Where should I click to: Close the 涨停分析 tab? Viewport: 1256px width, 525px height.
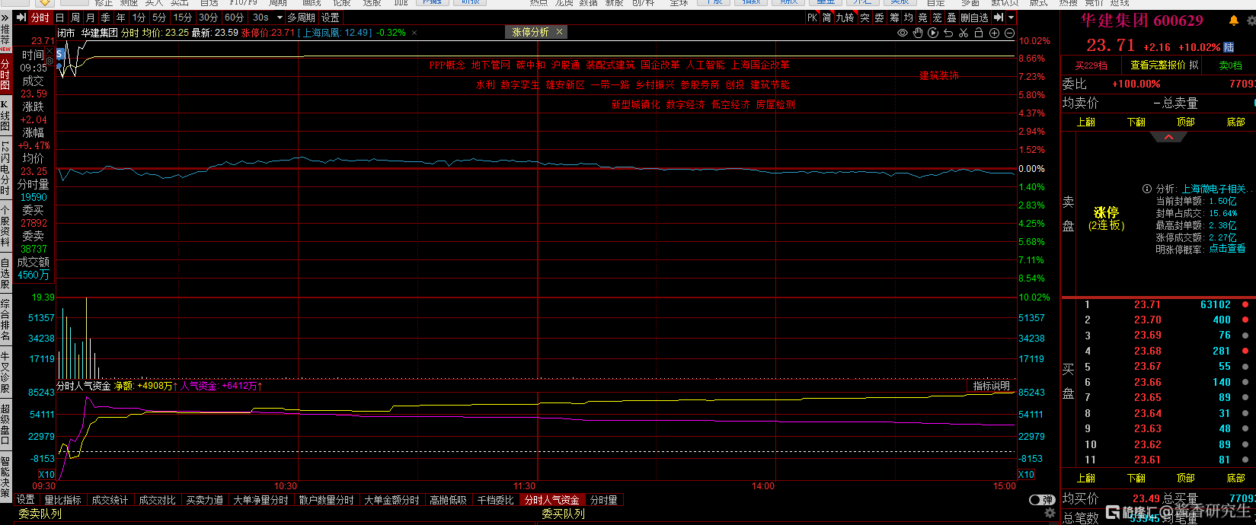(x=559, y=32)
